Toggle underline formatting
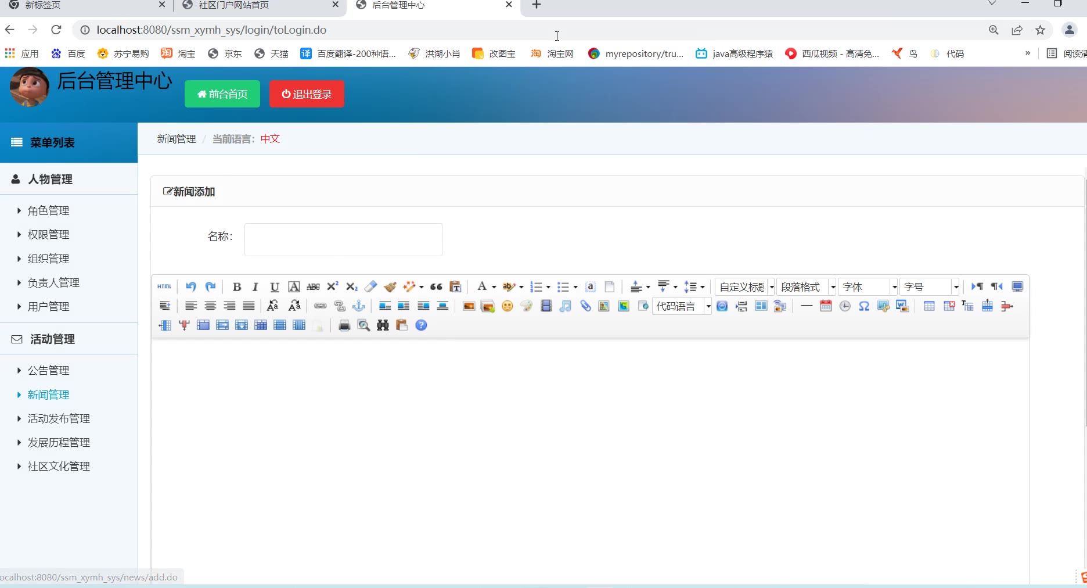 click(275, 286)
